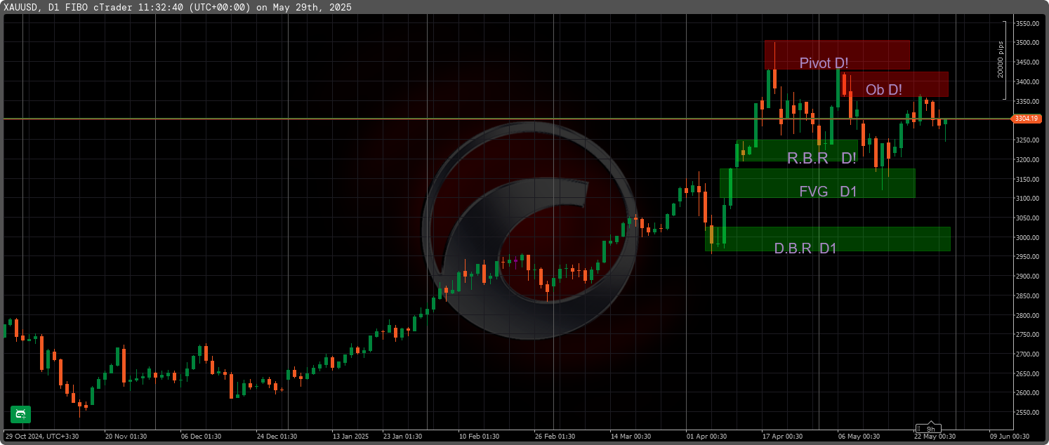Click the drag handle on the 9h countdown
Screen dimensions: 1049x445
click(919, 428)
